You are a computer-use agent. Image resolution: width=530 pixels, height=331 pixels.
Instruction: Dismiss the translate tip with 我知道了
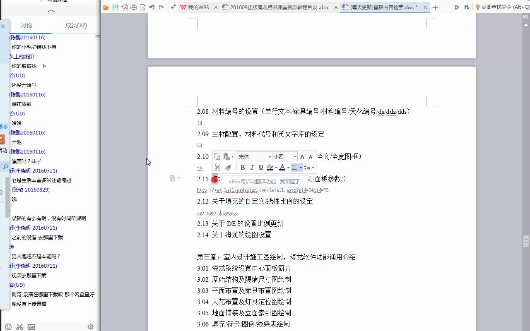pyautogui.click(x=290, y=182)
